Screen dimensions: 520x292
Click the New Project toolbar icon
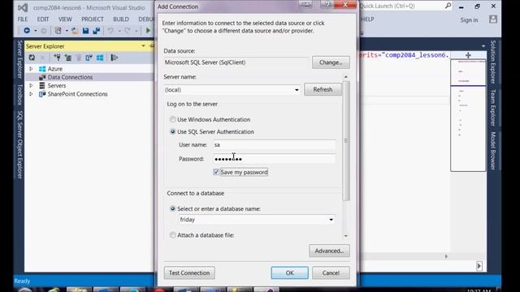tap(58, 31)
